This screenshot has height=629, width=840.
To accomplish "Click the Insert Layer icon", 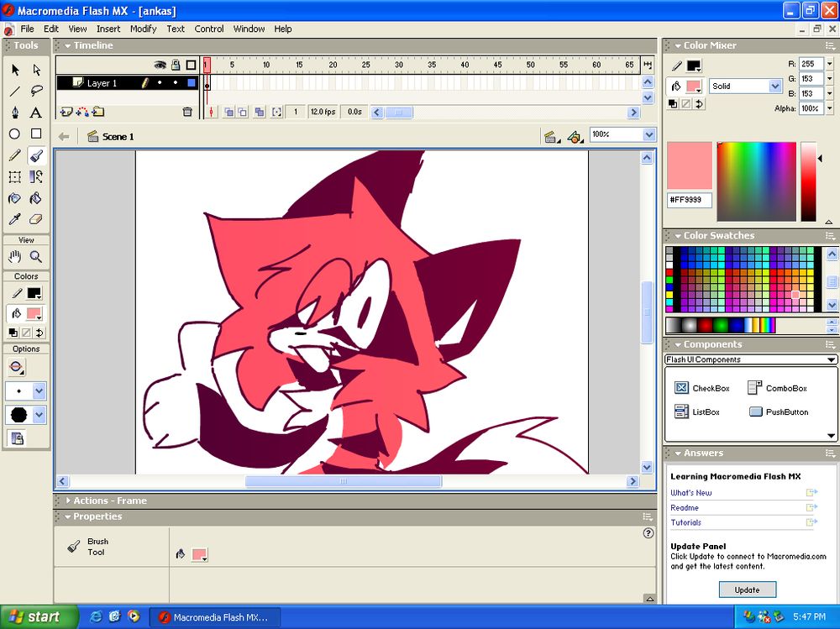I will (66, 112).
